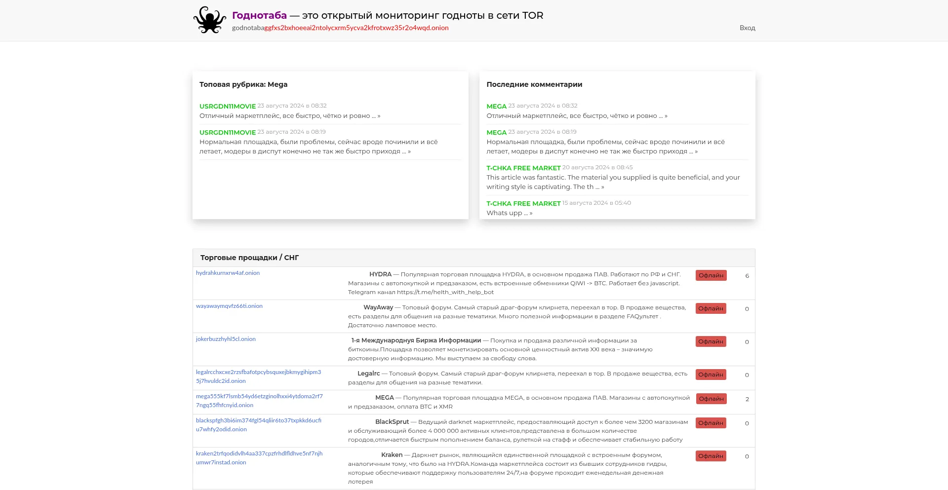Click Офлайн status badge in Legalrc row

[x=711, y=375]
